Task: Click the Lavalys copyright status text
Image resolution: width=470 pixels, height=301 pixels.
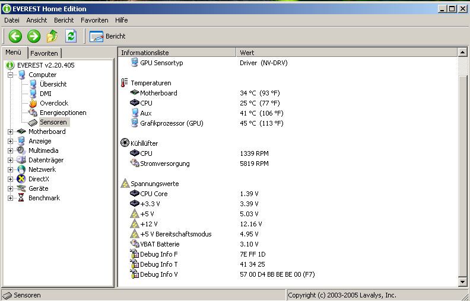Action: click(x=342, y=295)
